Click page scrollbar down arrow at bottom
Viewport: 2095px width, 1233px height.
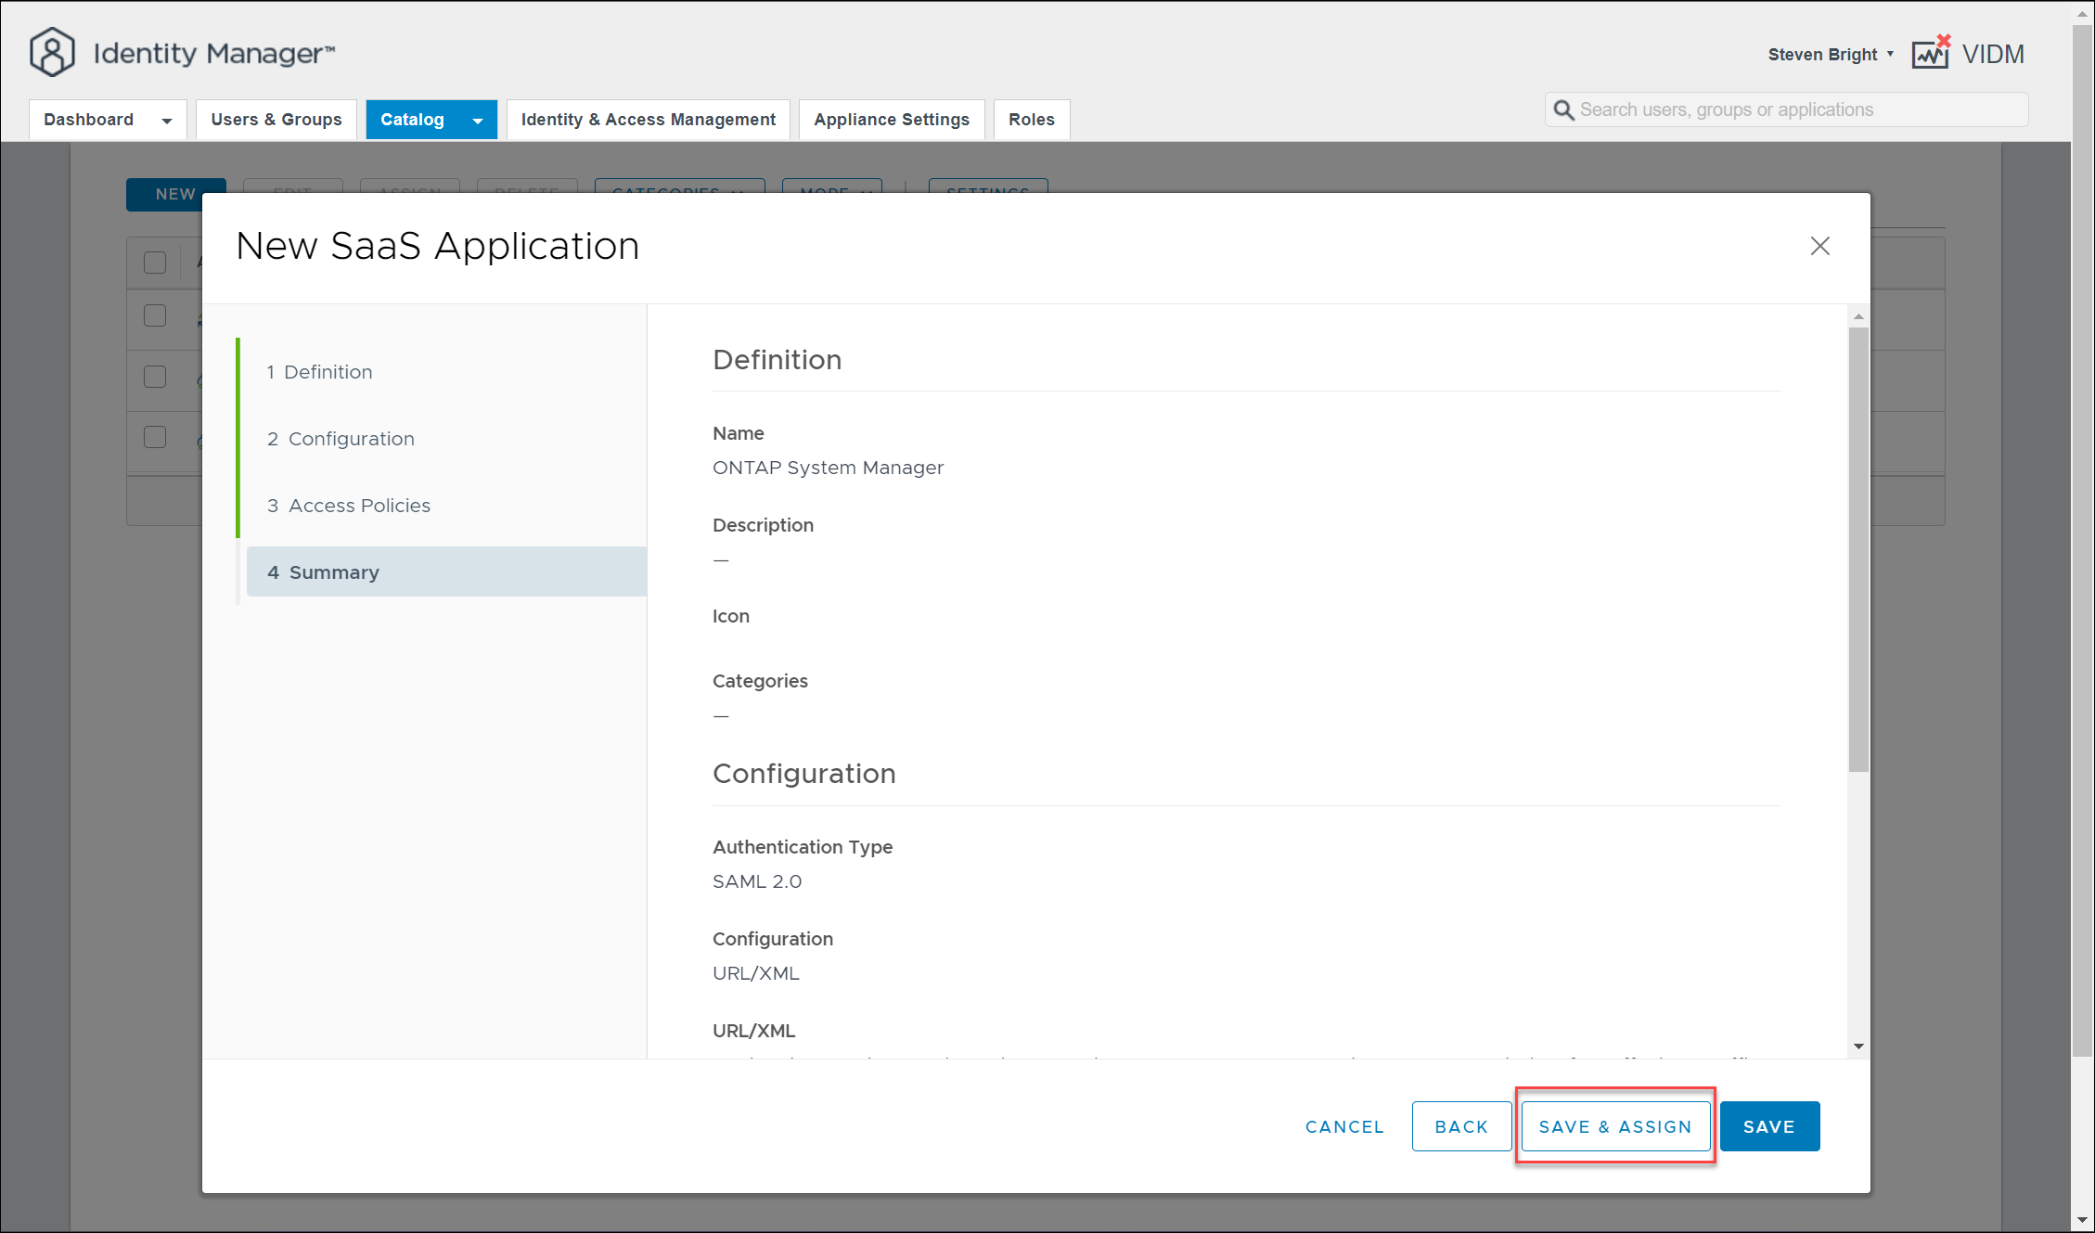coord(2082,1221)
